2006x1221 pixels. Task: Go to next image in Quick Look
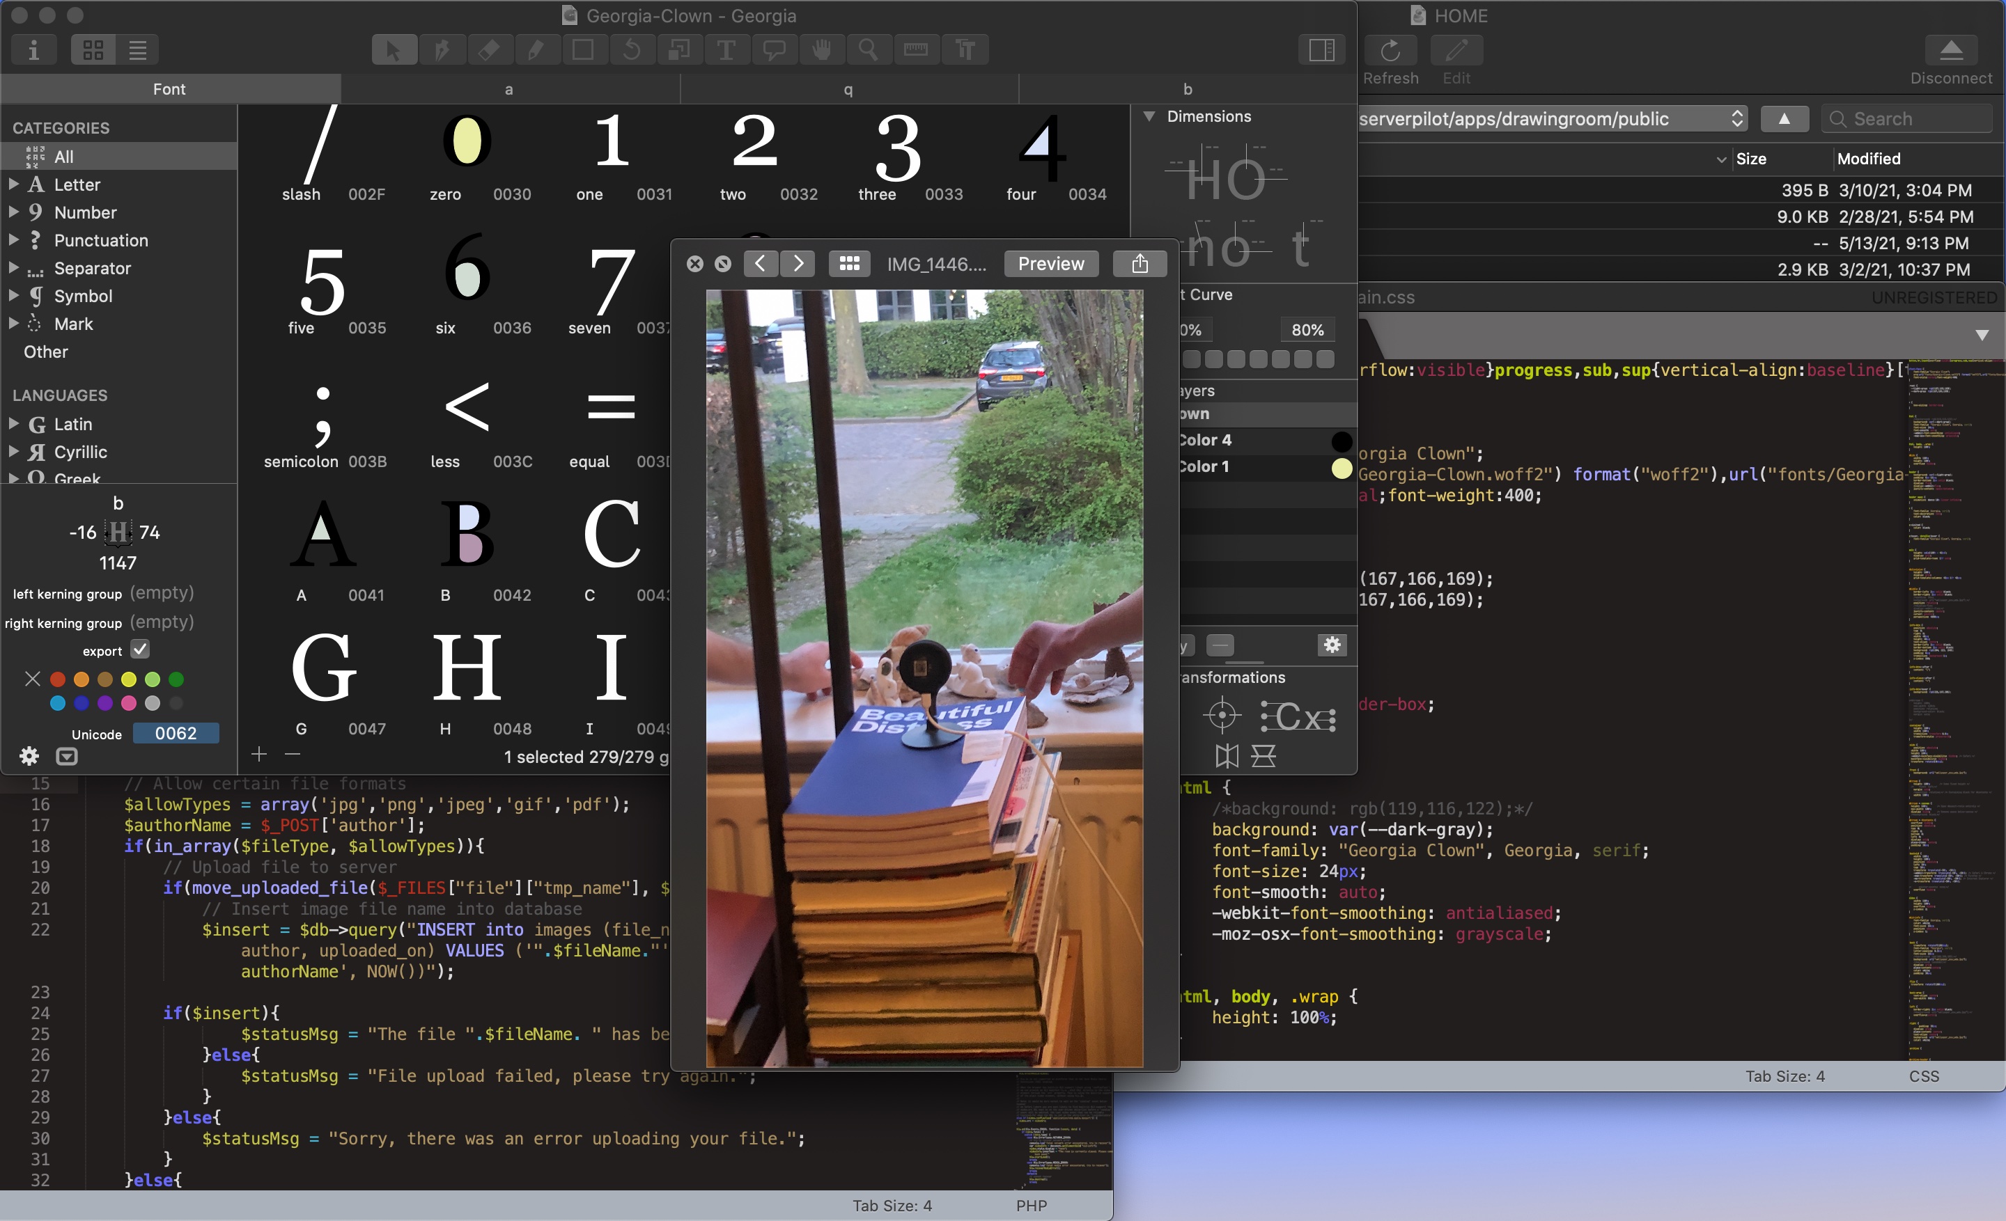click(x=798, y=264)
